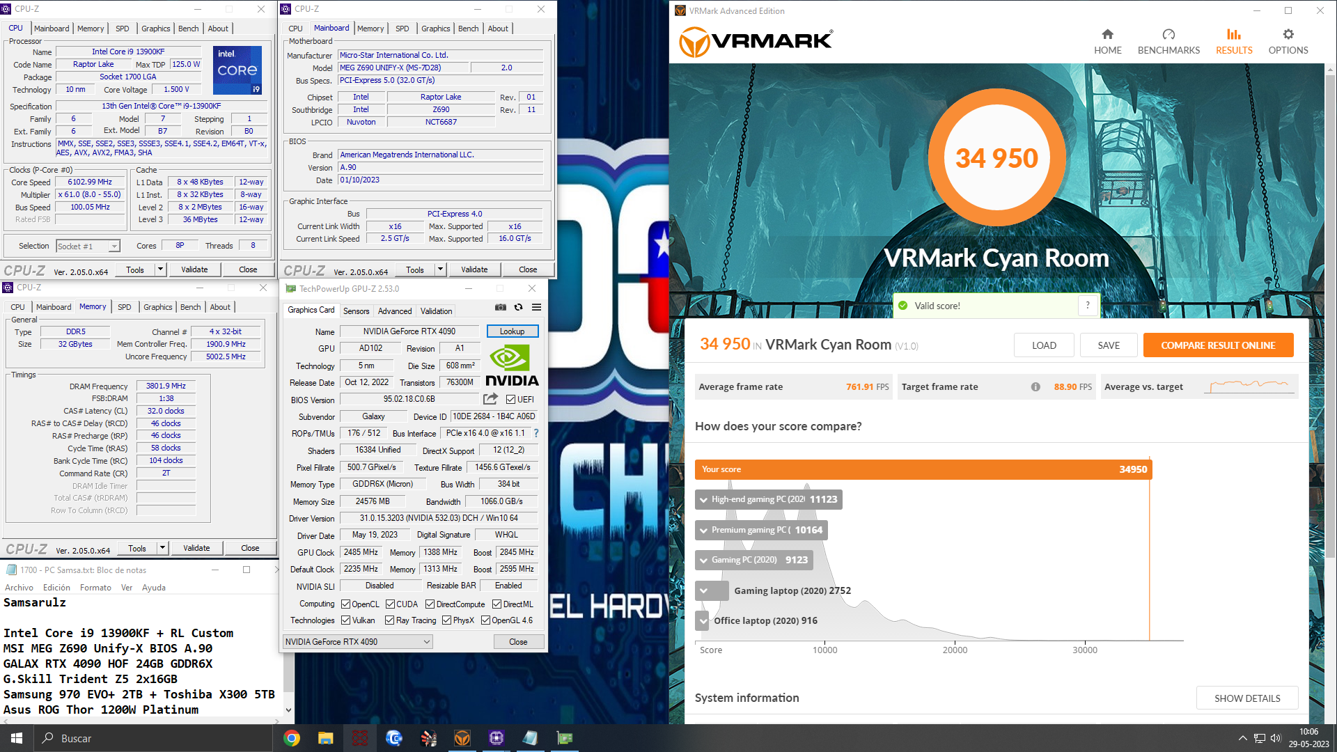Click the Intel Core i9 logo in CPU-Z

(237, 70)
